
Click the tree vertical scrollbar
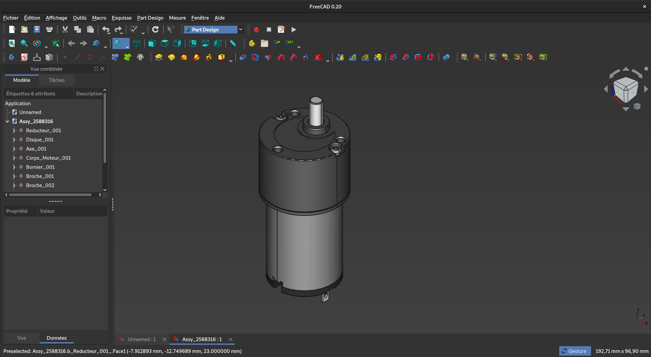(105, 128)
